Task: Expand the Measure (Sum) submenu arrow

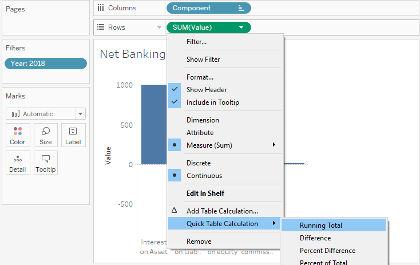Action: [x=274, y=145]
